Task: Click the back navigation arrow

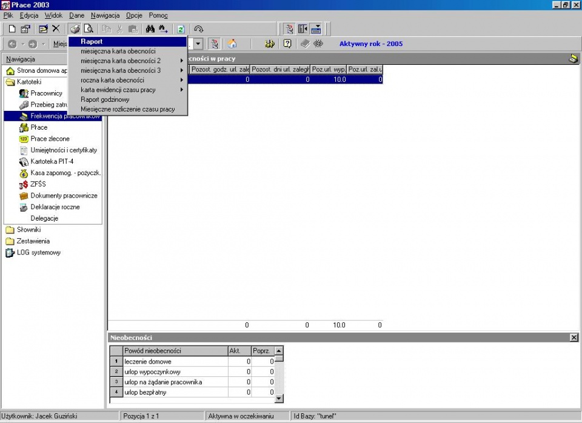Action: pyautogui.click(x=12, y=44)
